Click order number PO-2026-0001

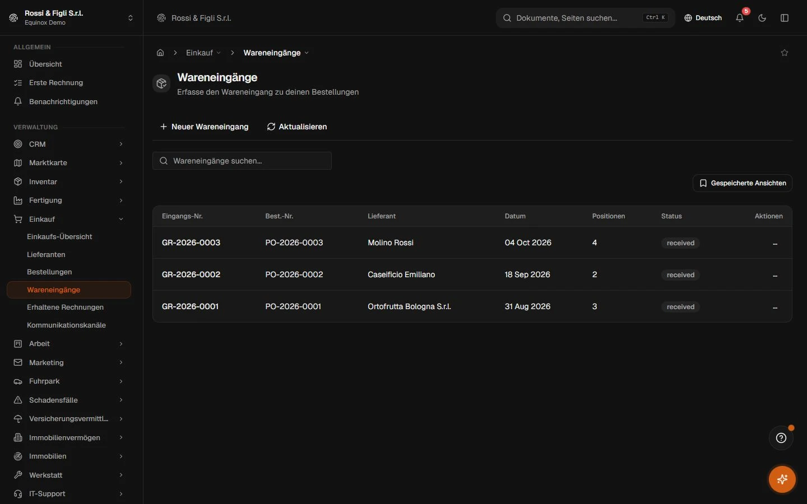(x=293, y=306)
